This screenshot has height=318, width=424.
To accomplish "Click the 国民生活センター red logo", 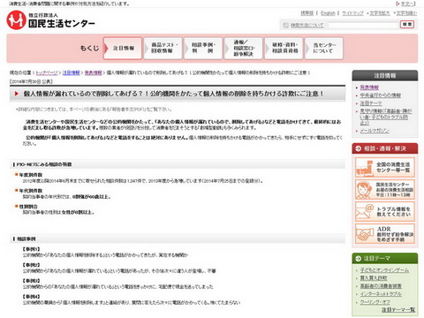I will pyautogui.click(x=16, y=19).
